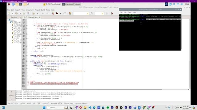The image size is (197, 110).
Task: Open the Help menu in Geany
Action: 53,10
